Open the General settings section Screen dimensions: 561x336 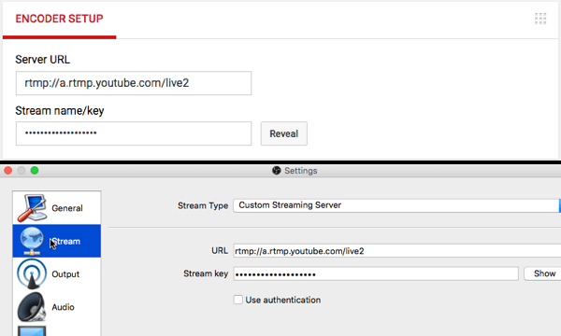click(x=57, y=208)
